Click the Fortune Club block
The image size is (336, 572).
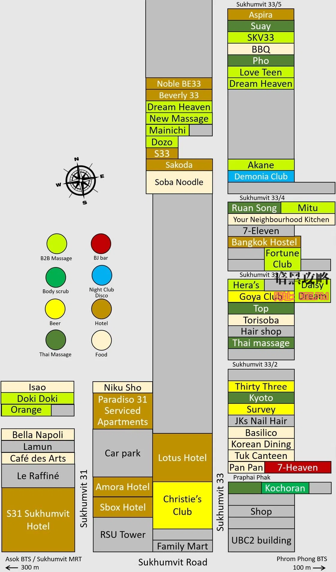coord(282,259)
